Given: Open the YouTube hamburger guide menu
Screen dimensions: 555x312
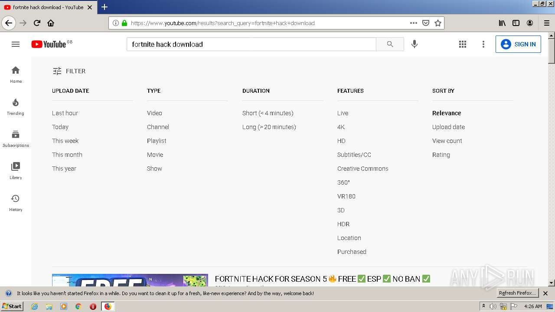Looking at the screenshot, I should tap(16, 44).
